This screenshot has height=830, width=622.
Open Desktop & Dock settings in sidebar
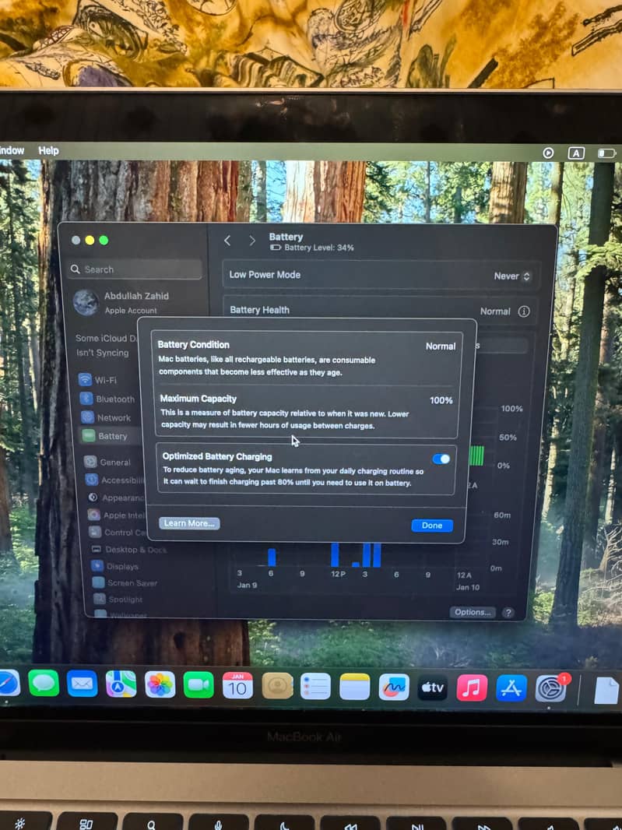[128, 550]
